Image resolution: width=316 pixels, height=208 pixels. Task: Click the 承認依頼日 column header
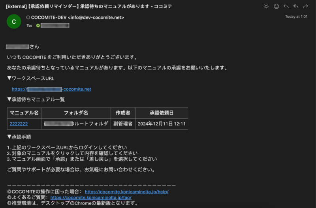point(162,113)
